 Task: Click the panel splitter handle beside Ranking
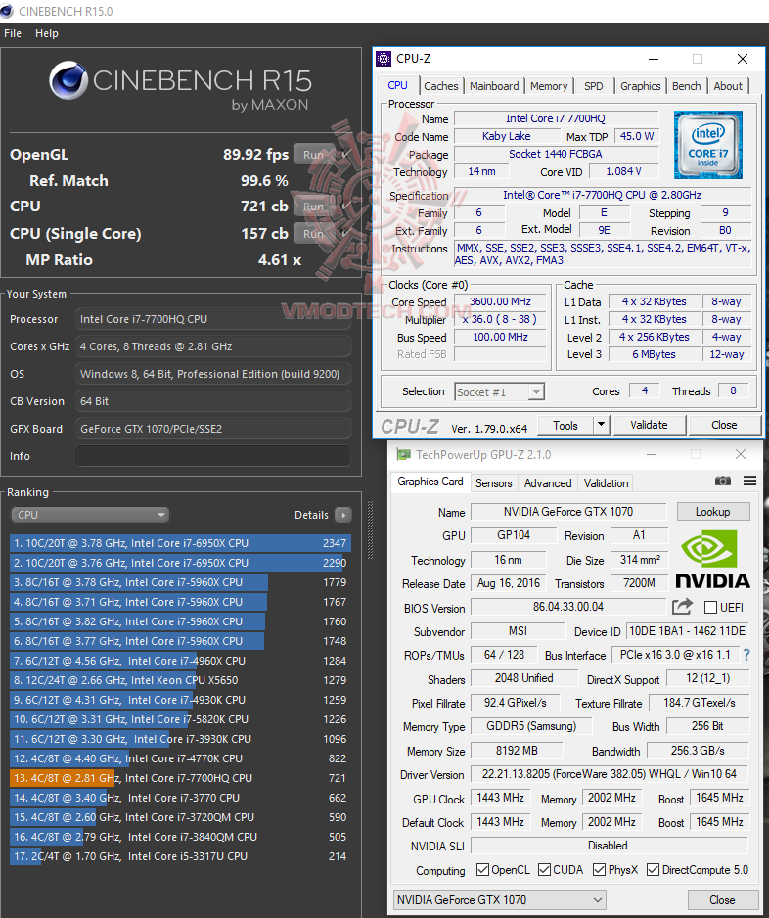tap(370, 529)
